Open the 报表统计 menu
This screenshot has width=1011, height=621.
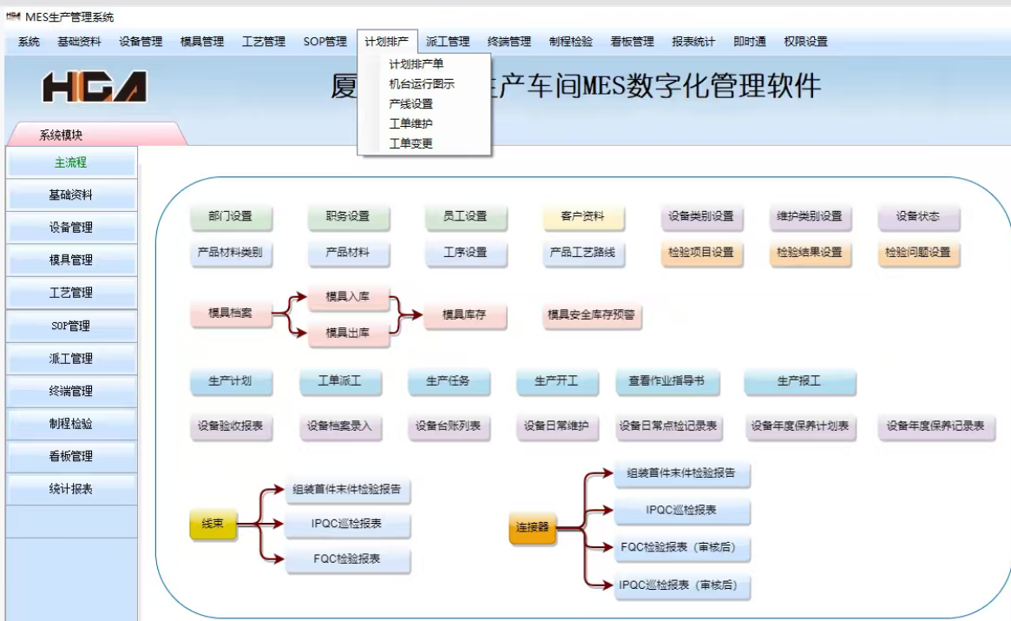point(693,42)
